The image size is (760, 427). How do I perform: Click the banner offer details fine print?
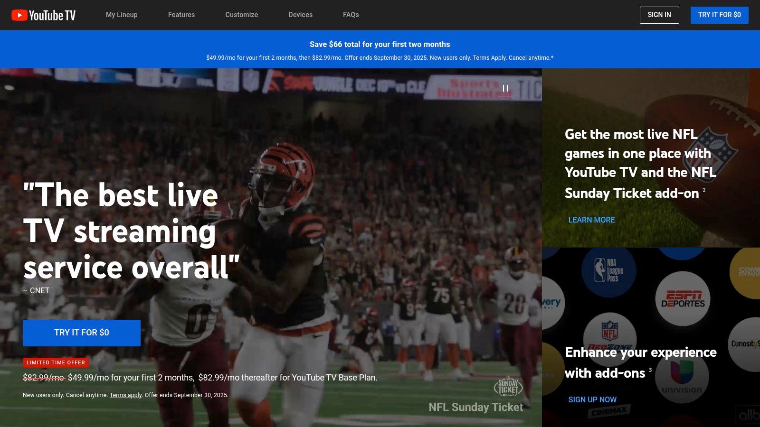(x=380, y=58)
